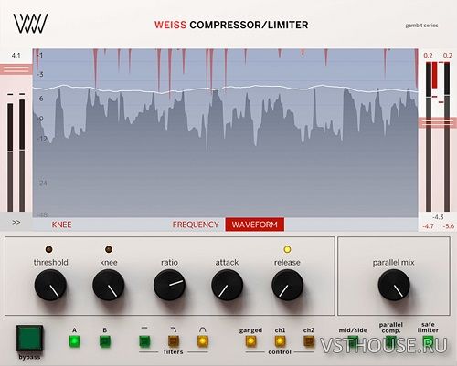Screen dimensions: 457x366
Task: Click the -4.3 output value
Action: [x=438, y=217]
